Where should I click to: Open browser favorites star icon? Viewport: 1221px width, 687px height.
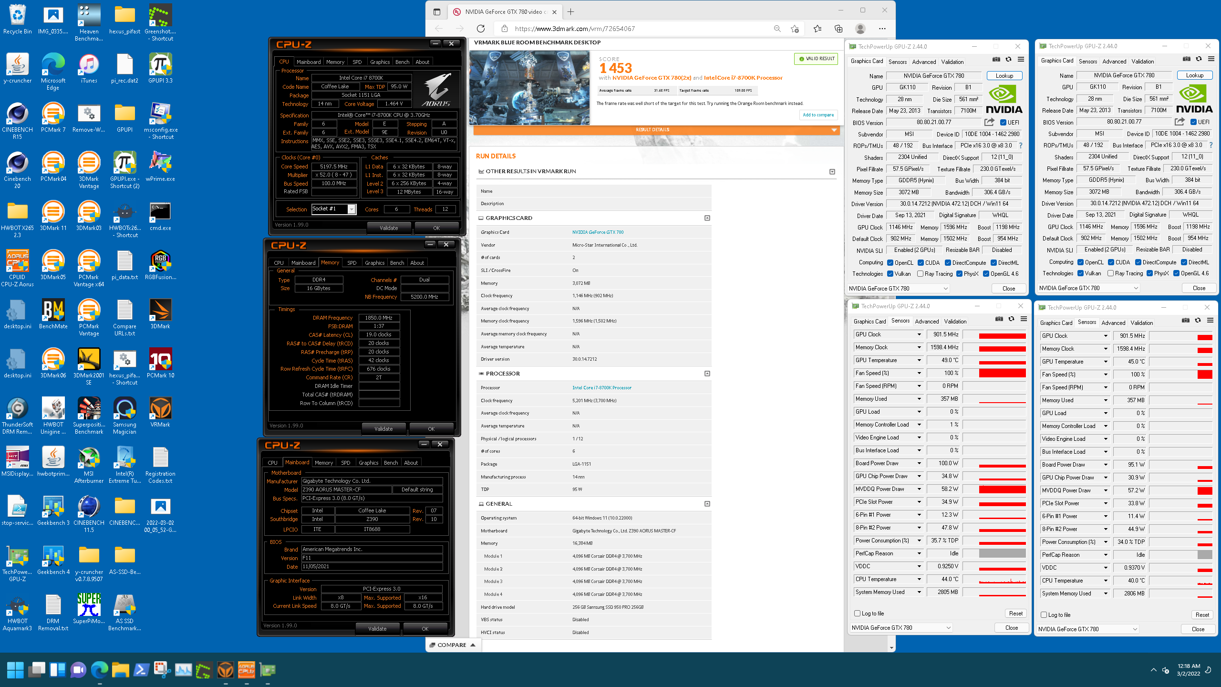coord(817,29)
